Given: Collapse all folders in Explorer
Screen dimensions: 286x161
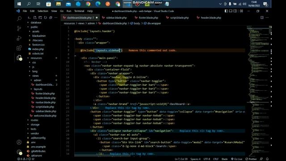Looking at the screenshot, I should pos(50,18).
